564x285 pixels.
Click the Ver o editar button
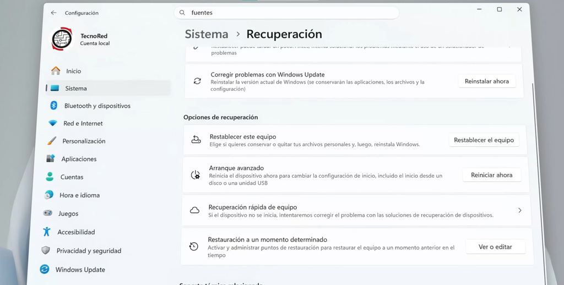click(495, 247)
